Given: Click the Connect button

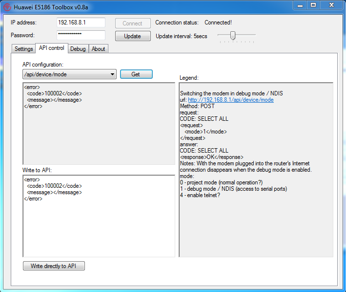Looking at the screenshot, I should click(x=133, y=23).
